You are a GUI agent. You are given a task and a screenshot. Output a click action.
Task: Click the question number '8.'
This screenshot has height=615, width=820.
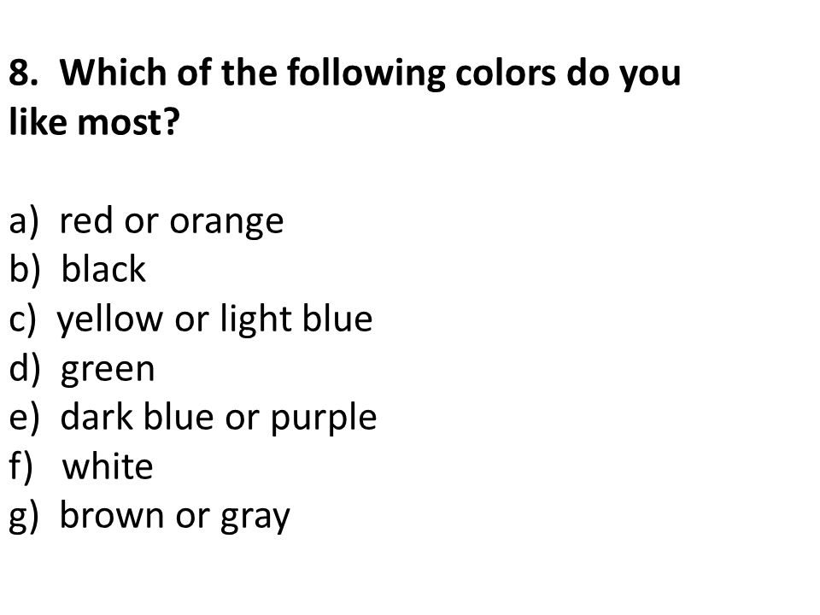coord(24,72)
